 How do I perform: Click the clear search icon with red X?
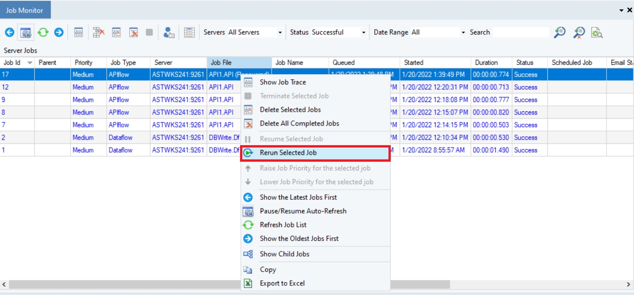(x=579, y=33)
